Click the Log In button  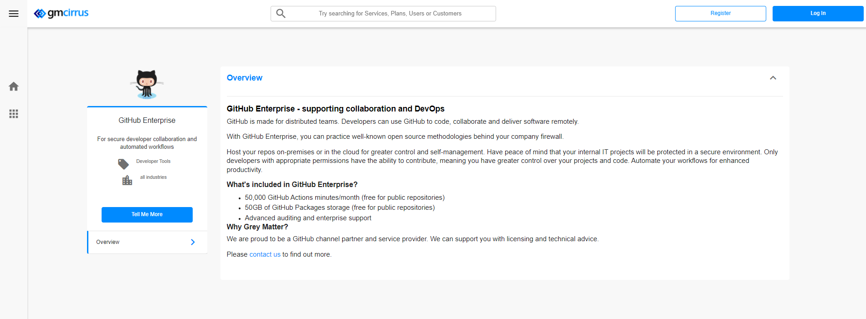818,13
